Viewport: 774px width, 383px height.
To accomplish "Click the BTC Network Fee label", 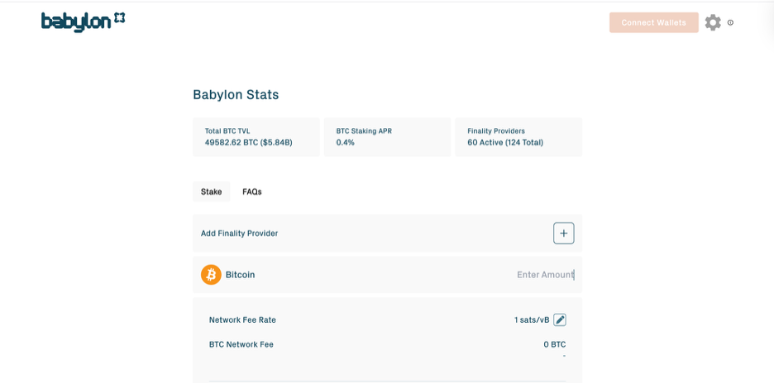I will coord(241,344).
